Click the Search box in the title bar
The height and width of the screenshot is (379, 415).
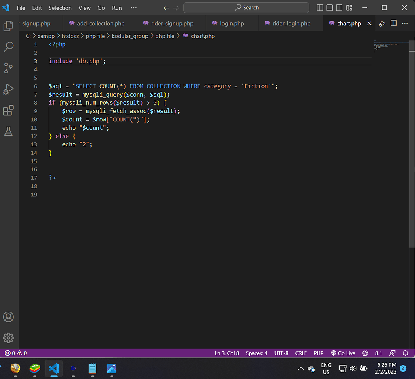click(x=246, y=7)
